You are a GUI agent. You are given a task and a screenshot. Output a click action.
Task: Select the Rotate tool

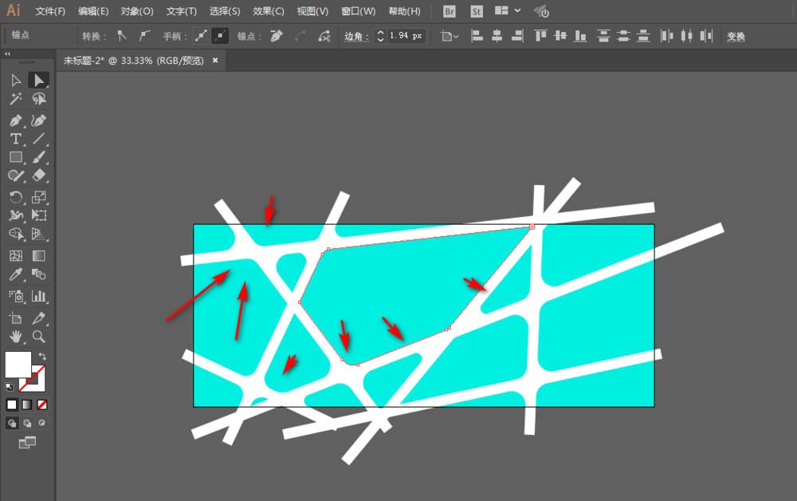click(16, 197)
